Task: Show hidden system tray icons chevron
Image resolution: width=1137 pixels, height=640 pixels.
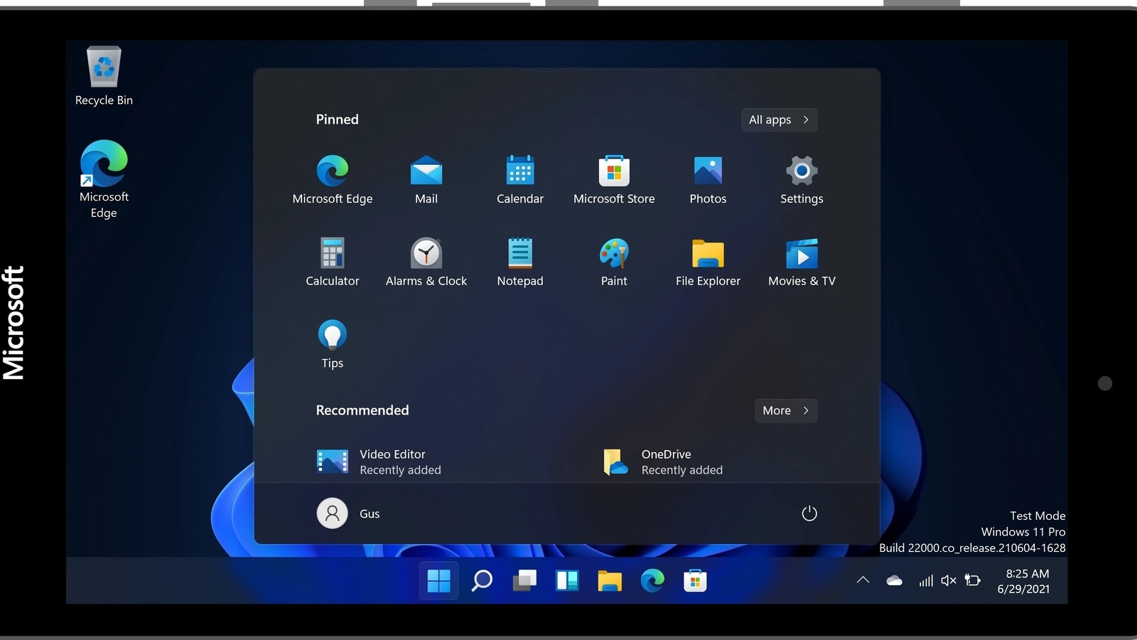Action: tap(863, 580)
